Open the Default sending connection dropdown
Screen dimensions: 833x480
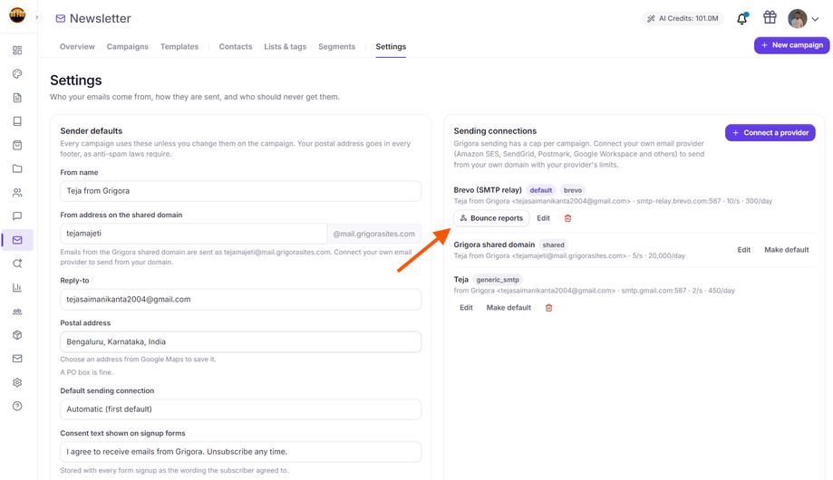coord(241,409)
